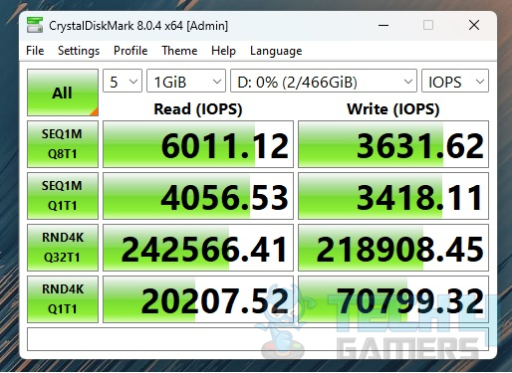Open the File menu
The width and height of the screenshot is (512, 373).
[35, 51]
